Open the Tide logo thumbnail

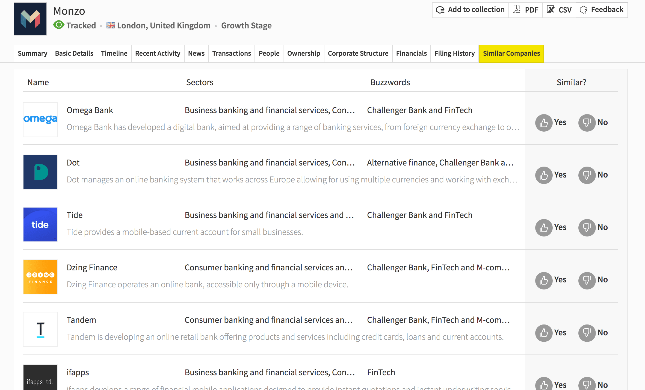pyautogui.click(x=40, y=224)
